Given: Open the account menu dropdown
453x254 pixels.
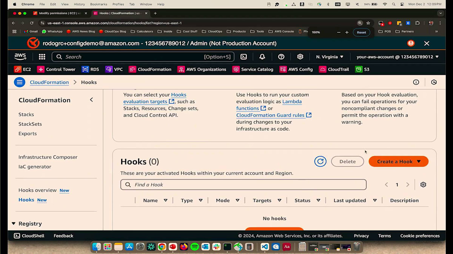Looking at the screenshot, I should [398, 57].
